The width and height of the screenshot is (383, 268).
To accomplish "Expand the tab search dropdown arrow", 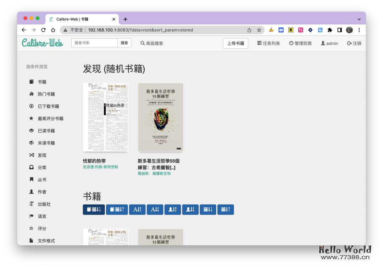I will coord(359,19).
